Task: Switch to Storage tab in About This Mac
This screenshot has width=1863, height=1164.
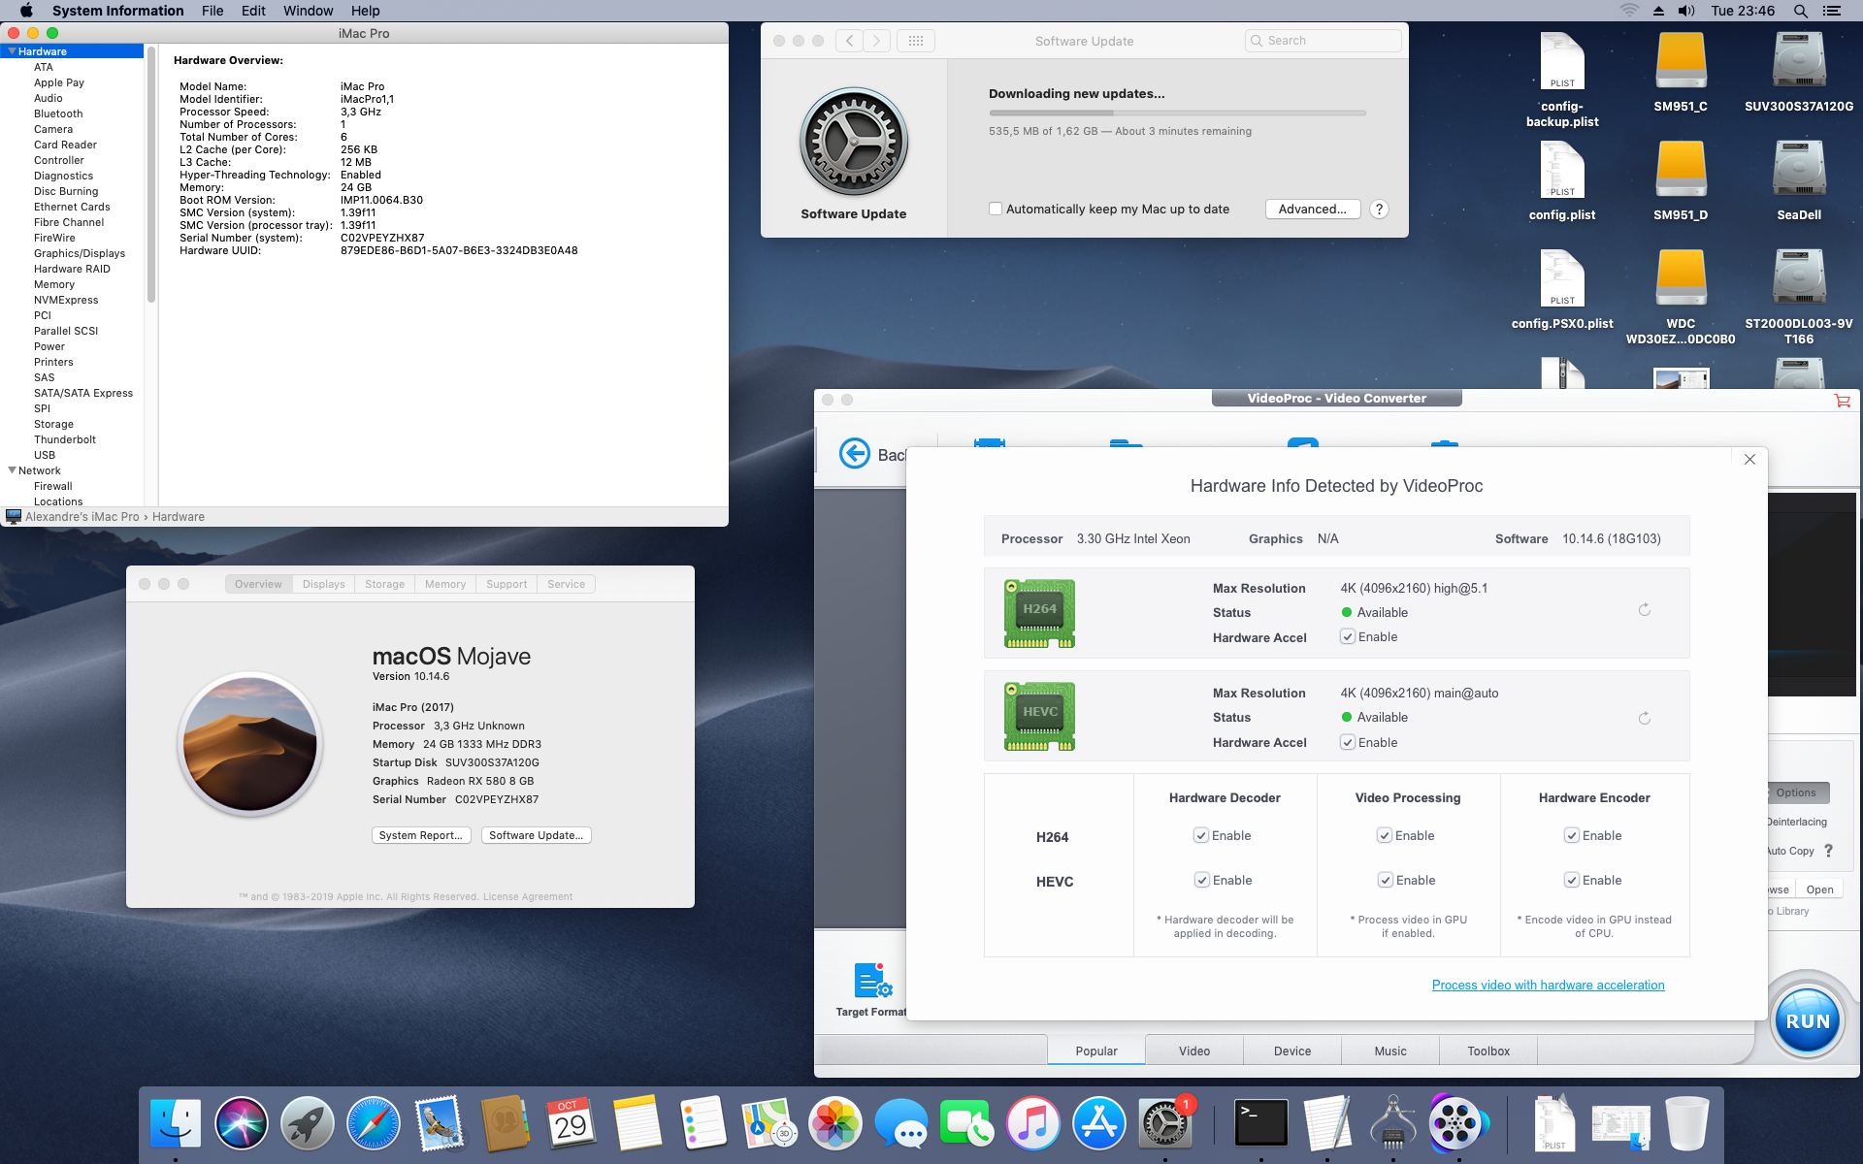Action: 384,584
